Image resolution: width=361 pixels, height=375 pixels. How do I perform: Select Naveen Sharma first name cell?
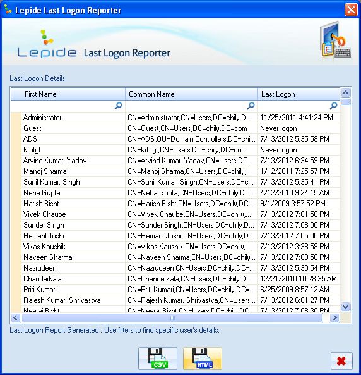[x=73, y=257]
